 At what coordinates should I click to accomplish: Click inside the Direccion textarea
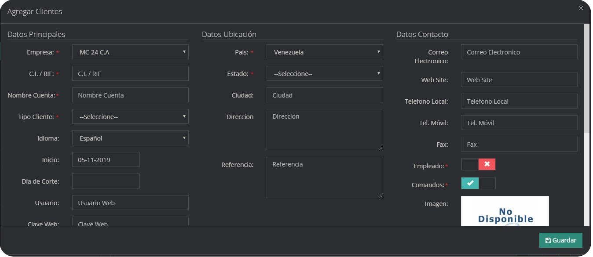(325, 130)
